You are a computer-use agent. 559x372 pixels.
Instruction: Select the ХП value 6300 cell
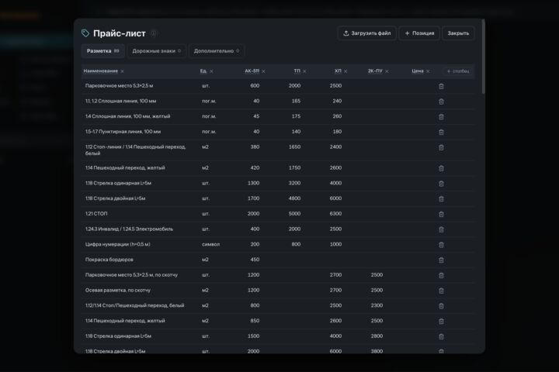pyautogui.click(x=335, y=214)
